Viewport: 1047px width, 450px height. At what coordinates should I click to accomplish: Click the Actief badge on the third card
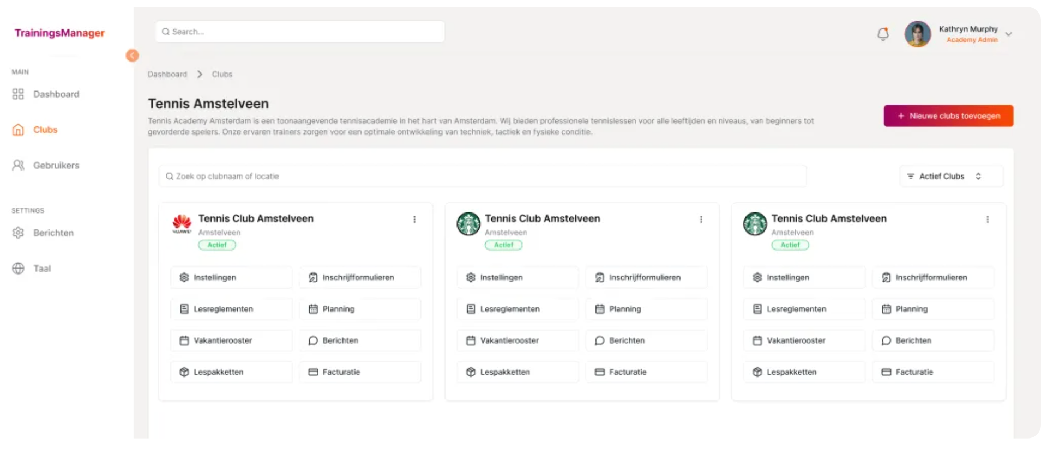pyautogui.click(x=790, y=245)
